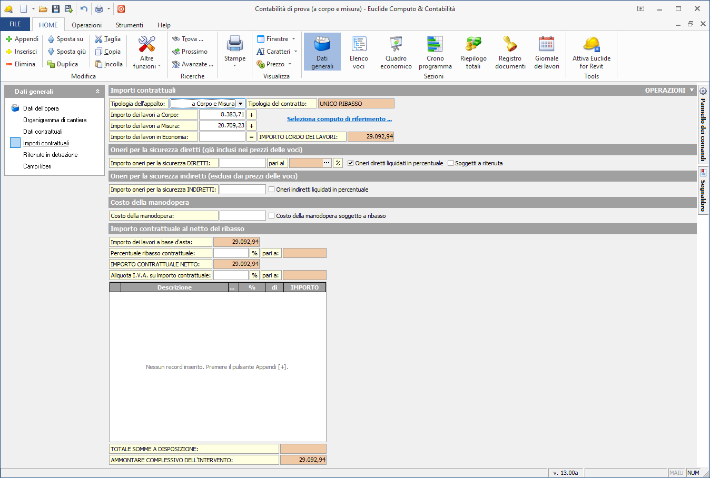Open the Crono programma section
The image size is (710, 478).
click(435, 52)
